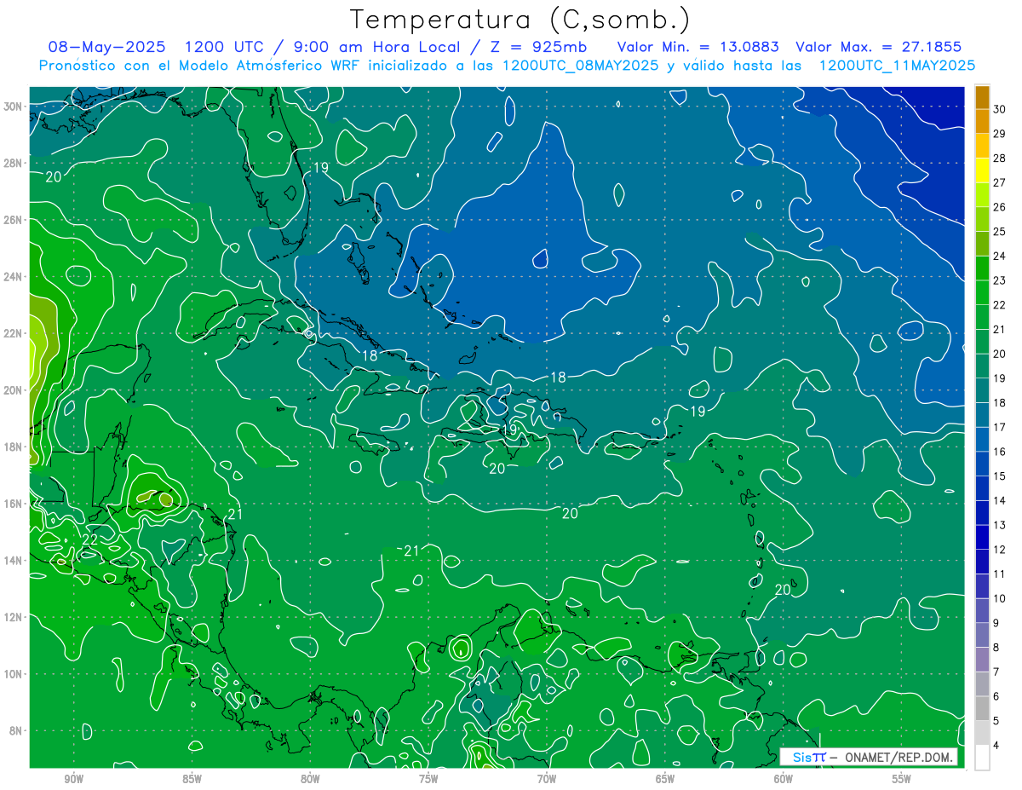
Task: Click the colorbar label '30'
Action: pyautogui.click(x=999, y=108)
